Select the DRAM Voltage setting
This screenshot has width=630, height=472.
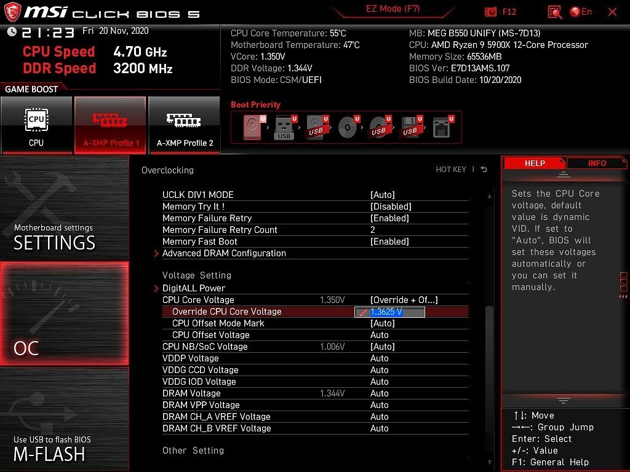(x=315, y=393)
